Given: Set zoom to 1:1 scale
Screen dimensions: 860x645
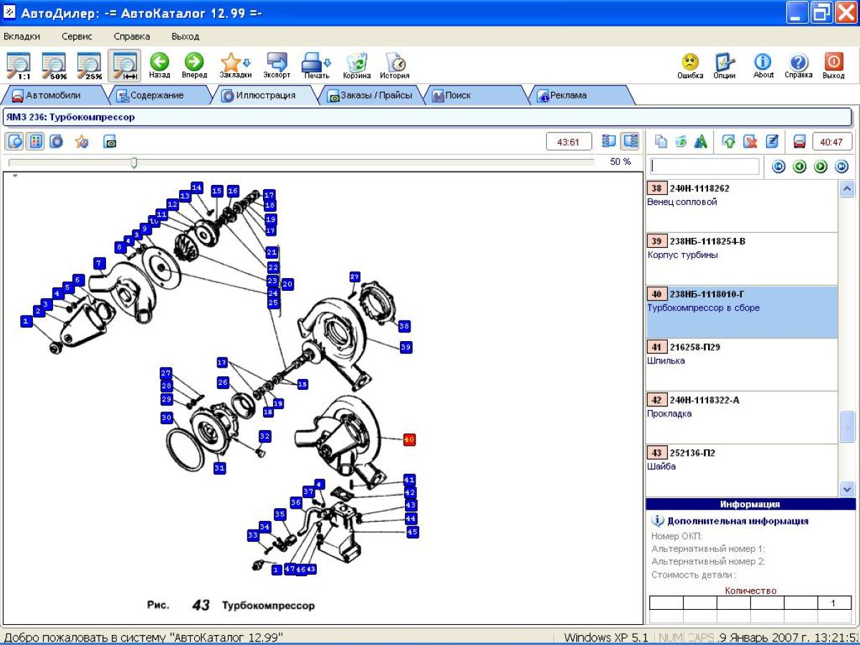Looking at the screenshot, I should pos(19,65).
